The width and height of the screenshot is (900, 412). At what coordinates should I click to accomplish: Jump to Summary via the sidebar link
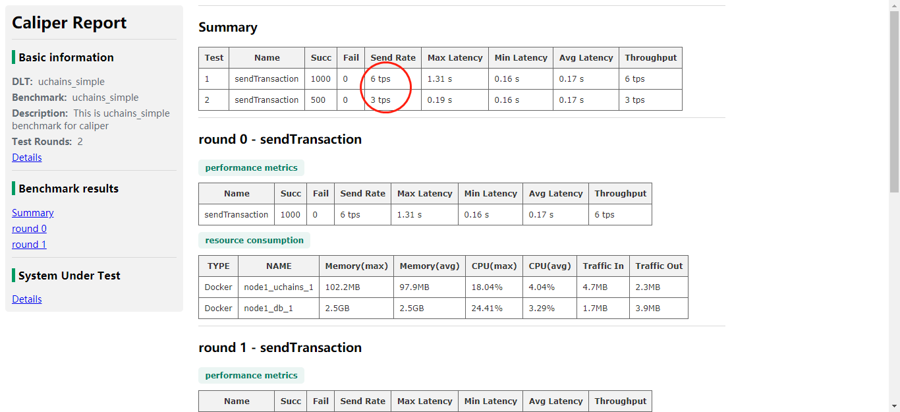[x=33, y=213]
